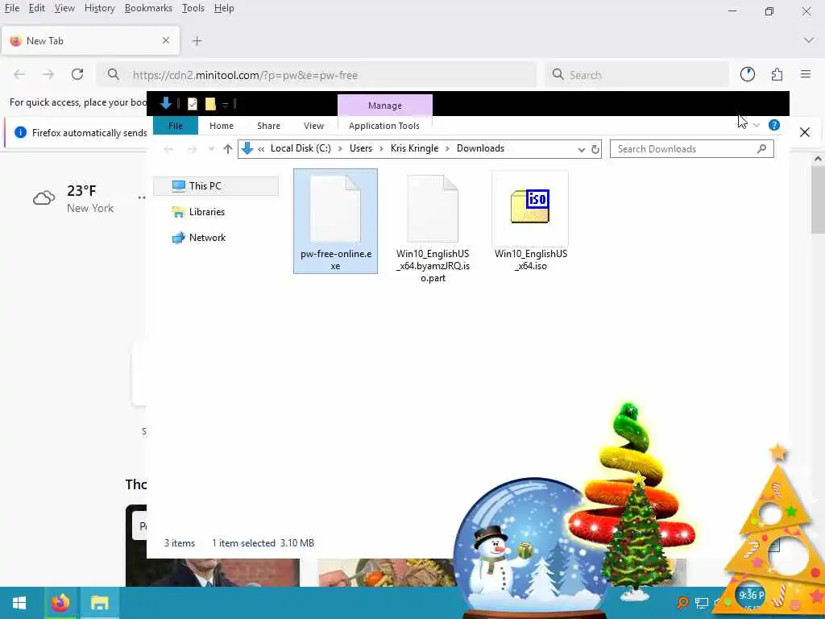
Task: Click the Manage contextual tab
Action: pyautogui.click(x=384, y=106)
